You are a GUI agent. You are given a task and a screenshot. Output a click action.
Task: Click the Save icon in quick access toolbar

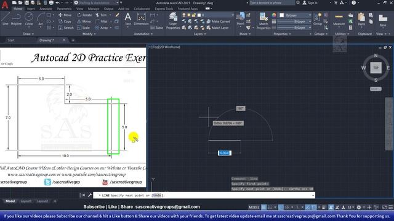tap(26, 2)
